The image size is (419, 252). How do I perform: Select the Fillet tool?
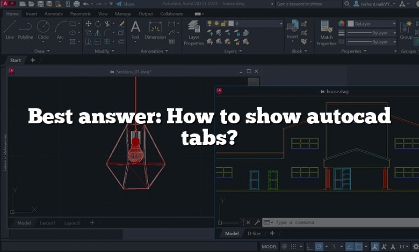[x=107, y=33]
